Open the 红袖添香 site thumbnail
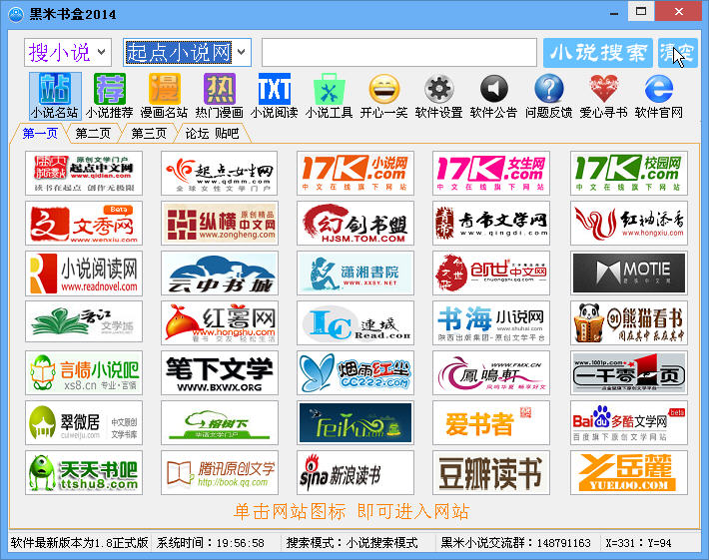This screenshot has height=560, width=709. pos(629,222)
